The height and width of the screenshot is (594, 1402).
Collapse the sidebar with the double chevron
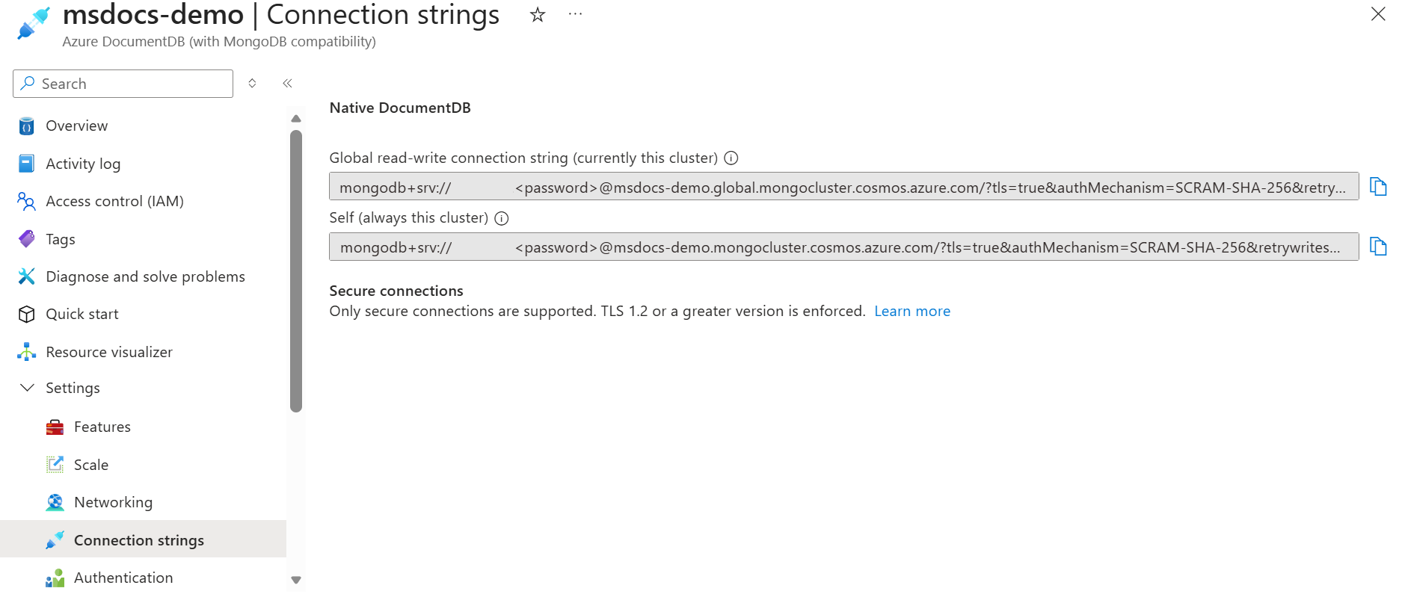pyautogui.click(x=286, y=83)
